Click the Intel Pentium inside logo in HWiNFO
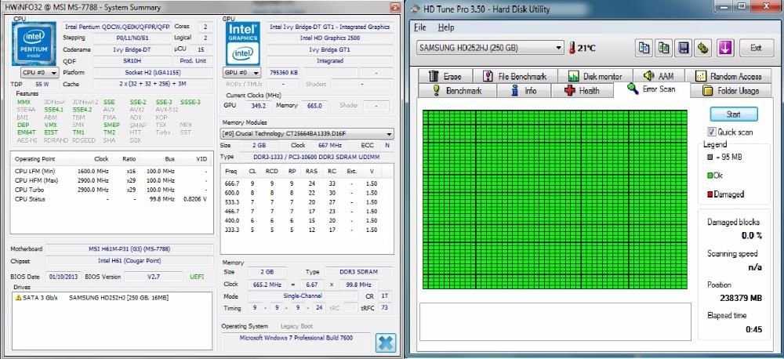The width and height of the screenshot is (784, 359). point(34,44)
